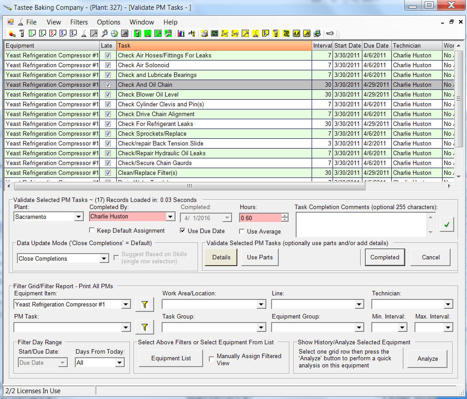Open the Help menu
The width and height of the screenshot is (467, 399).
pyautogui.click(x=171, y=22)
